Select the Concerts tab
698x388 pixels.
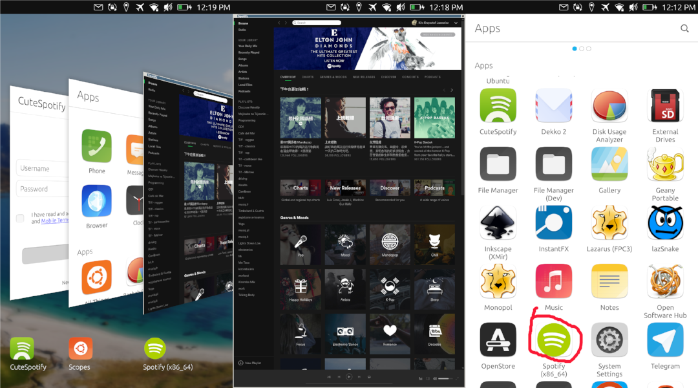410,77
